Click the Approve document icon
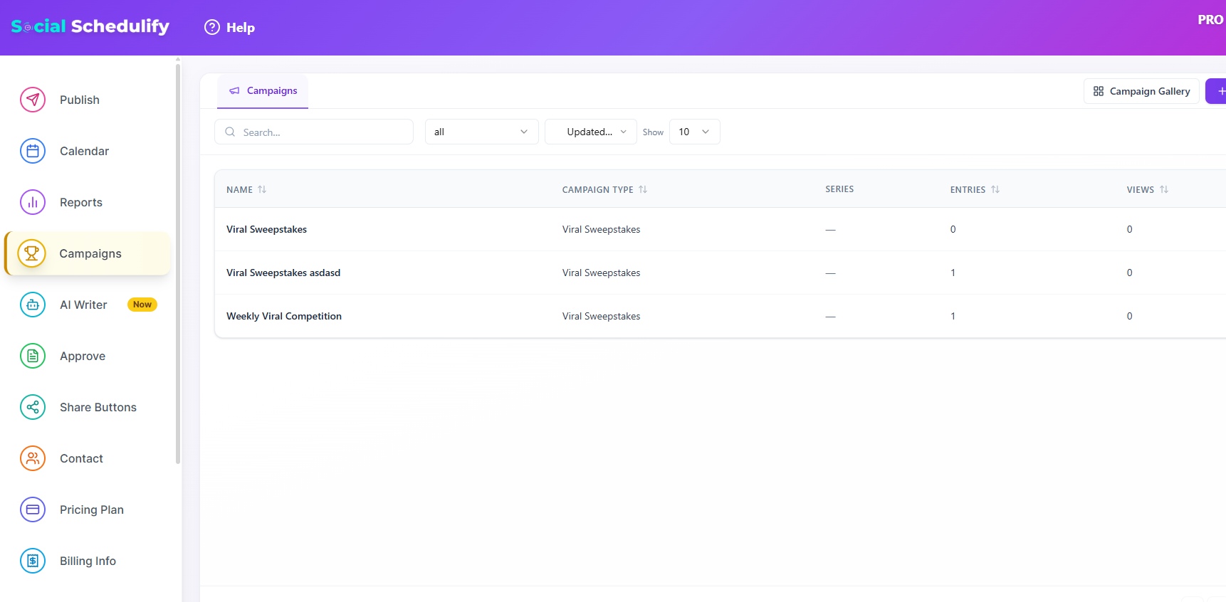1226x602 pixels. pyautogui.click(x=33, y=356)
